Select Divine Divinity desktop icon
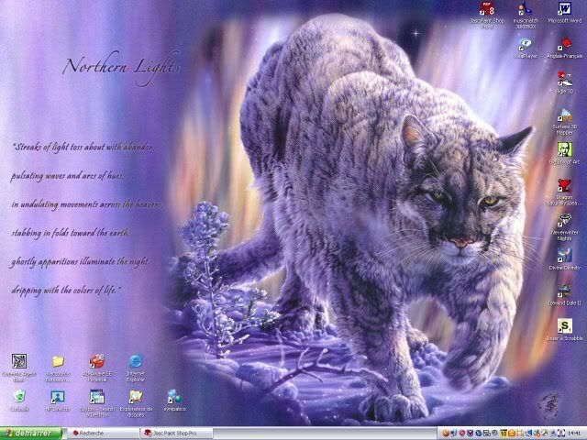The width and height of the screenshot is (587, 440). click(565, 258)
